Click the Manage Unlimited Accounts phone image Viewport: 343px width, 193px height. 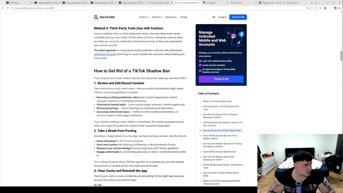click(235, 37)
